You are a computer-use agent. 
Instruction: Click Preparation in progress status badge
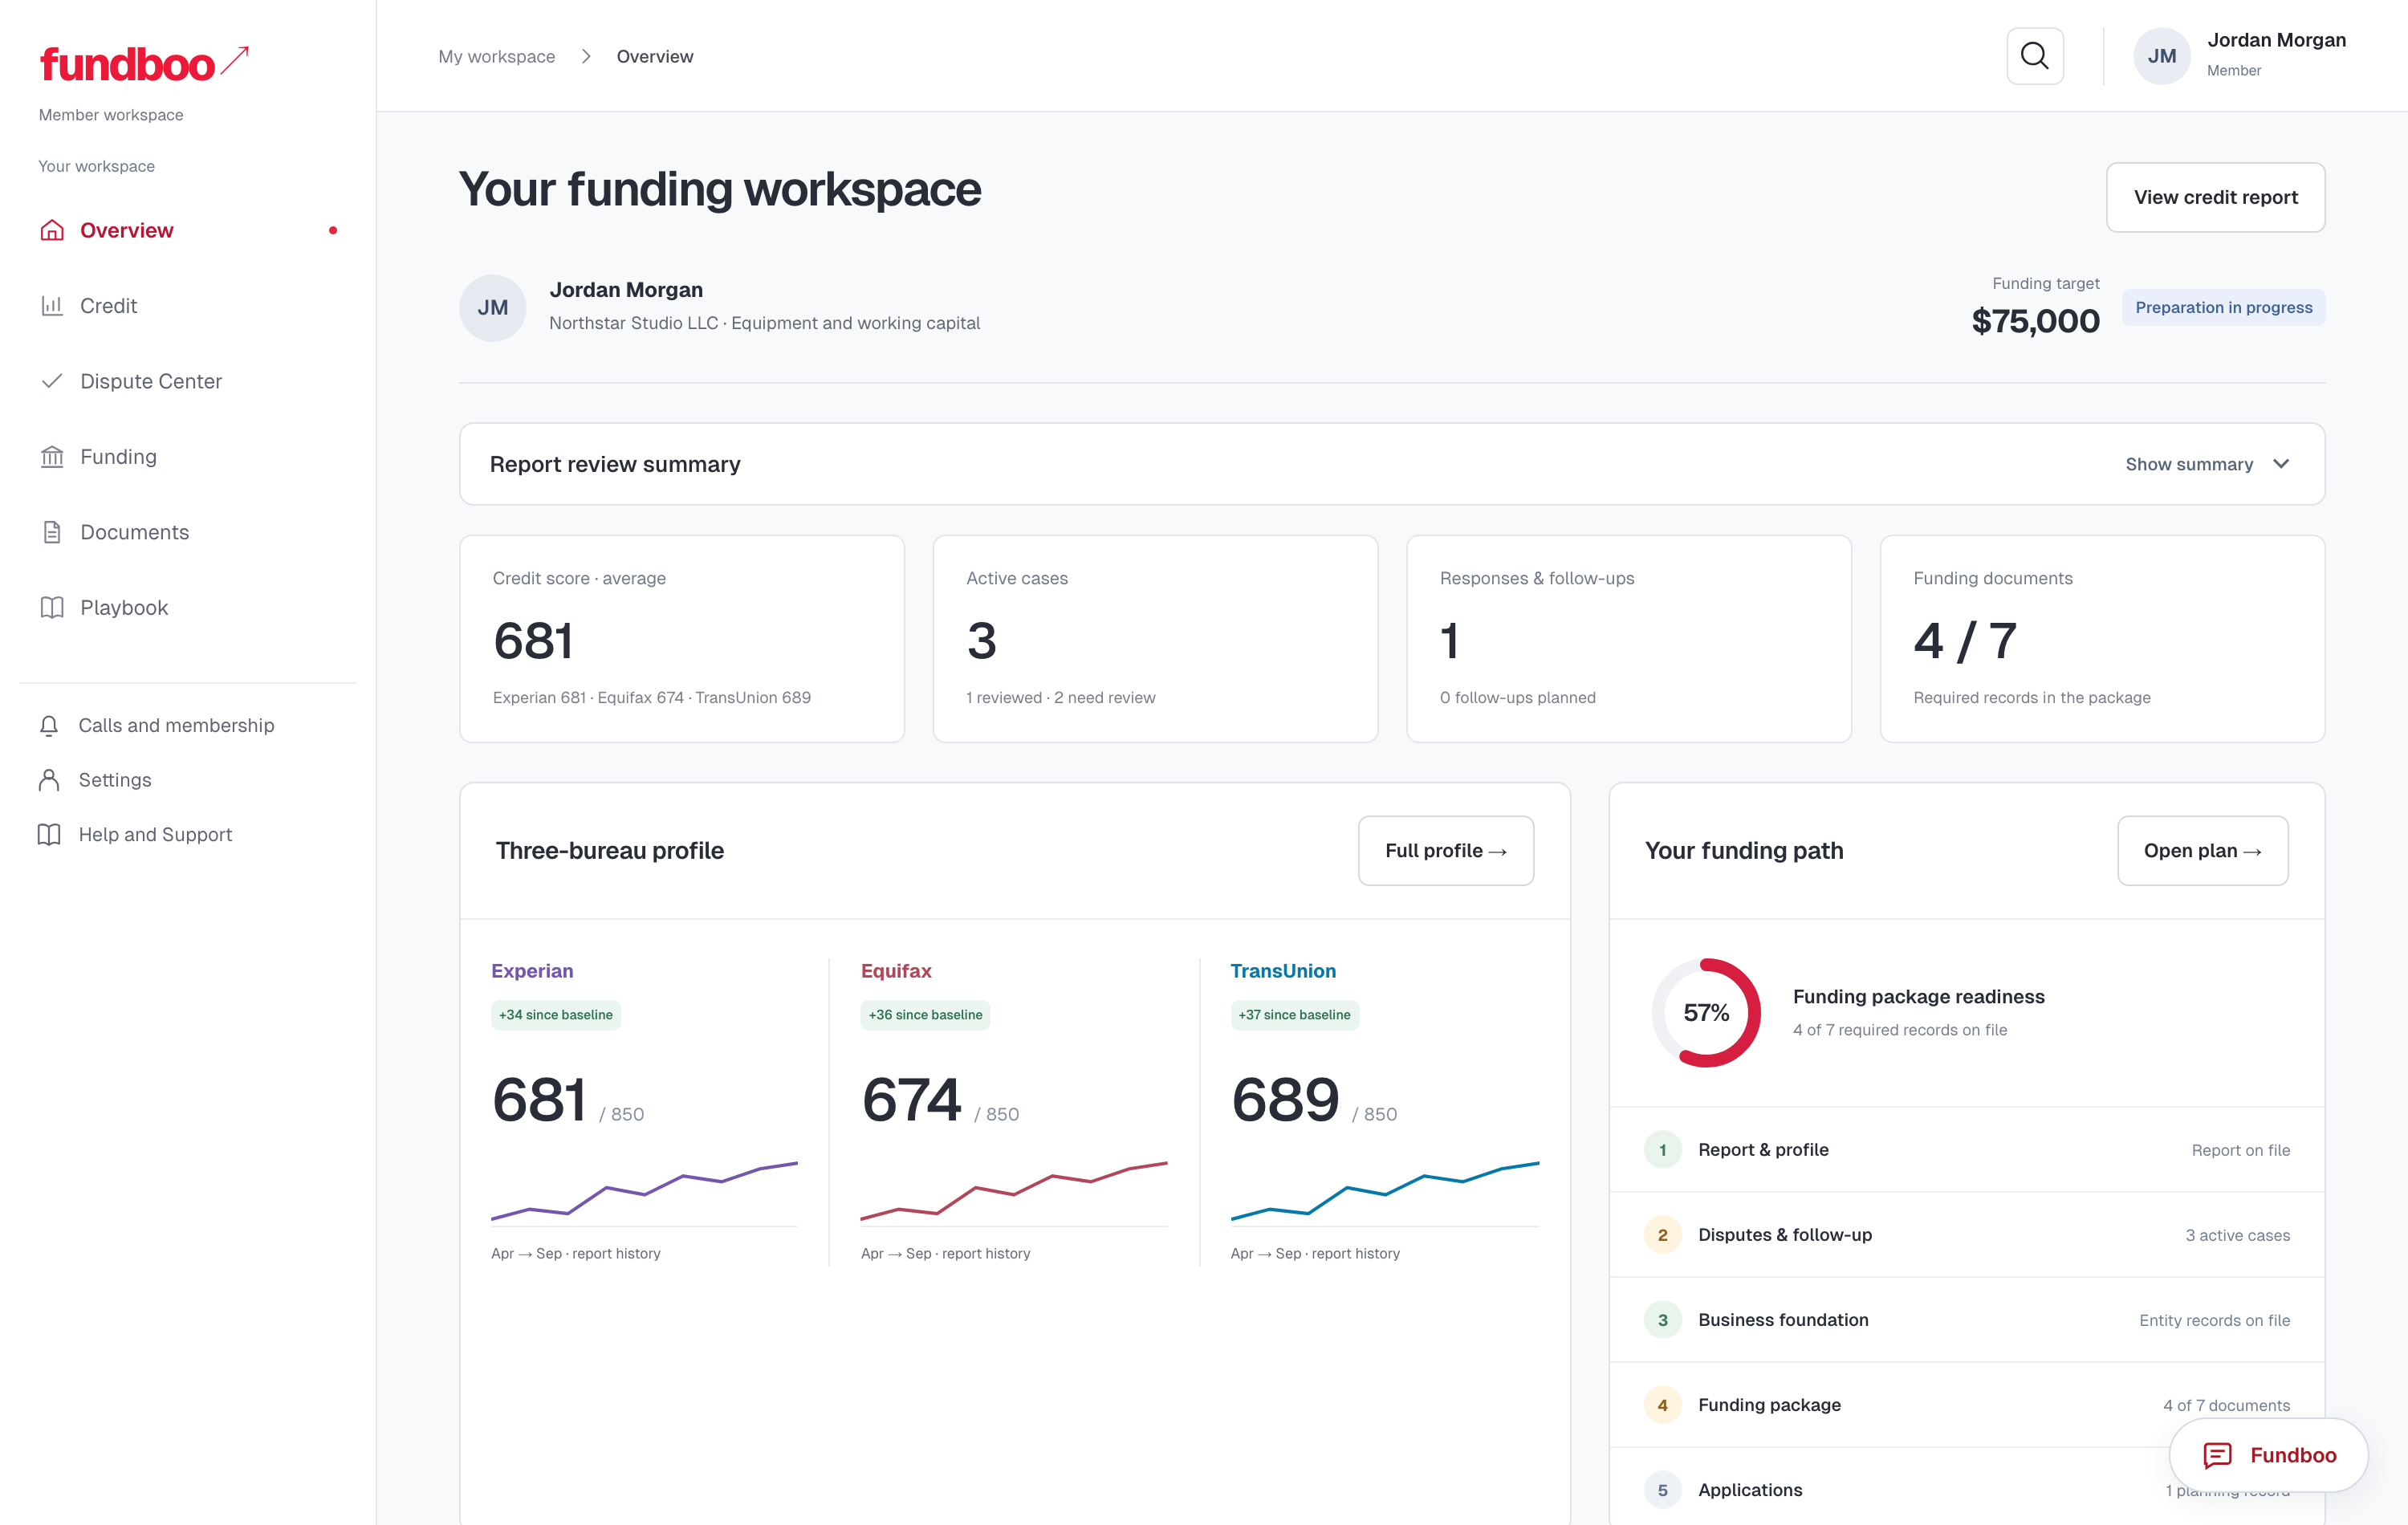tap(2223, 307)
